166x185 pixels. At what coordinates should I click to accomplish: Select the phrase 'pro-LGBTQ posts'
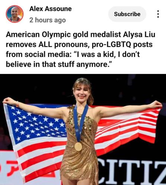(122, 44)
